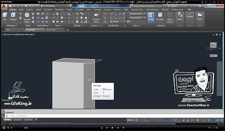Select the Extrude tool

pyautogui.click(x=13, y=17)
